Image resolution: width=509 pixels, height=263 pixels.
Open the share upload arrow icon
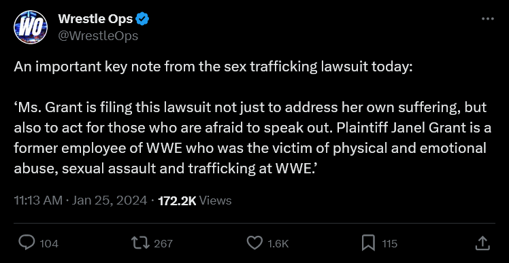tap(482, 243)
